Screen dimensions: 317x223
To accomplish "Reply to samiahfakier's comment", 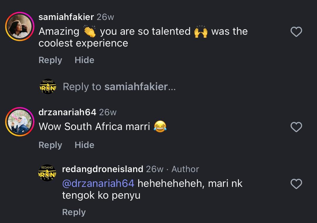I will (x=50, y=60).
